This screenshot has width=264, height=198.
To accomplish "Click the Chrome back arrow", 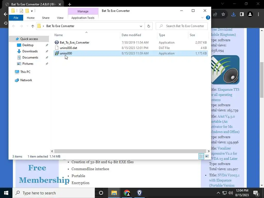I will (6, 14).
